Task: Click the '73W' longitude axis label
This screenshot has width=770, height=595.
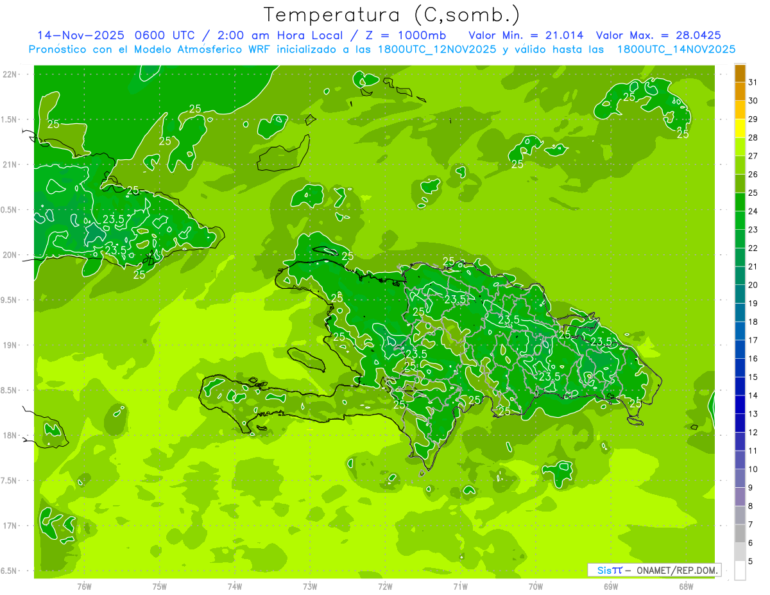Action: (x=310, y=587)
